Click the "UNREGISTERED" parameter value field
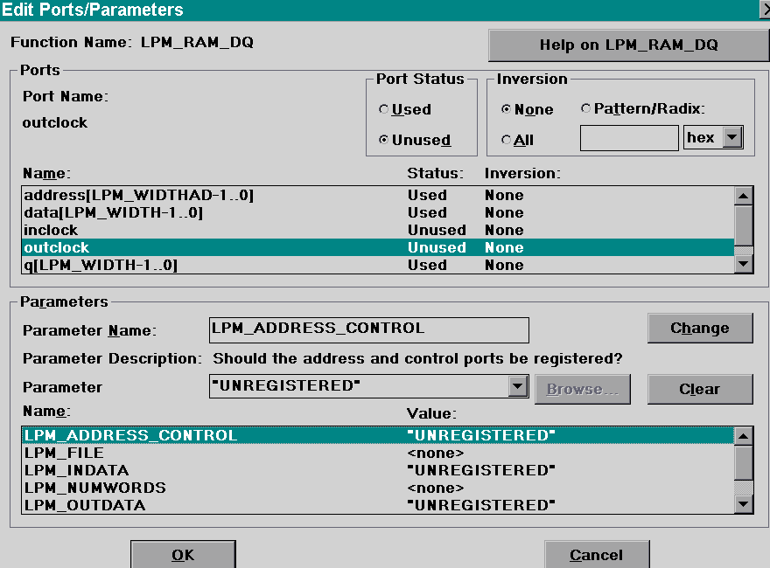This screenshot has height=568, width=770. [x=359, y=386]
